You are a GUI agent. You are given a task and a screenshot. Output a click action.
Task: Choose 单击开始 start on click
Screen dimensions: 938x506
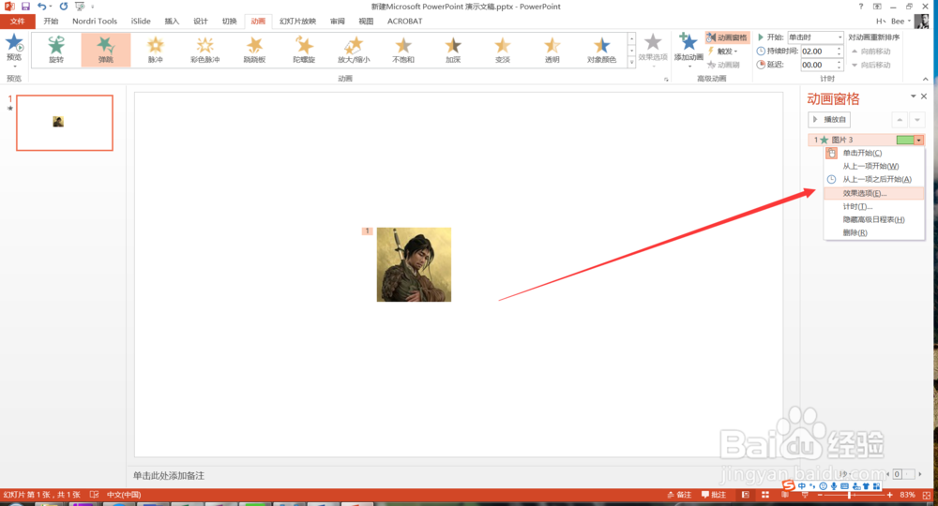tap(874, 153)
